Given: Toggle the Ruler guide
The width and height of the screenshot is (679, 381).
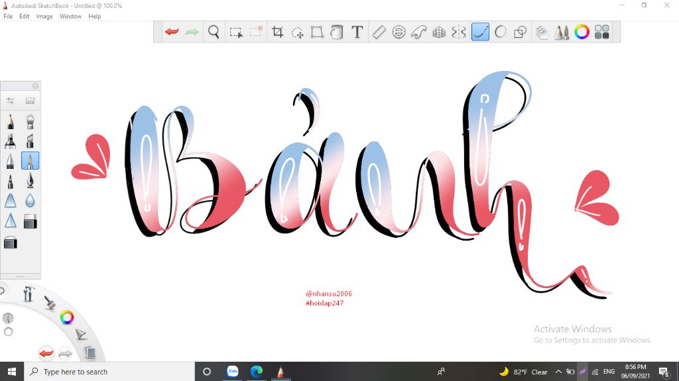Looking at the screenshot, I should [x=379, y=32].
